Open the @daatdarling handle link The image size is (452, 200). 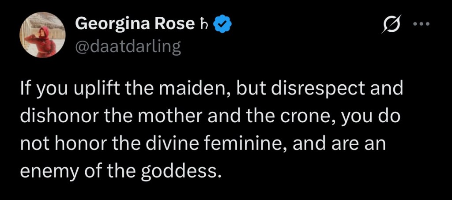[x=128, y=46]
